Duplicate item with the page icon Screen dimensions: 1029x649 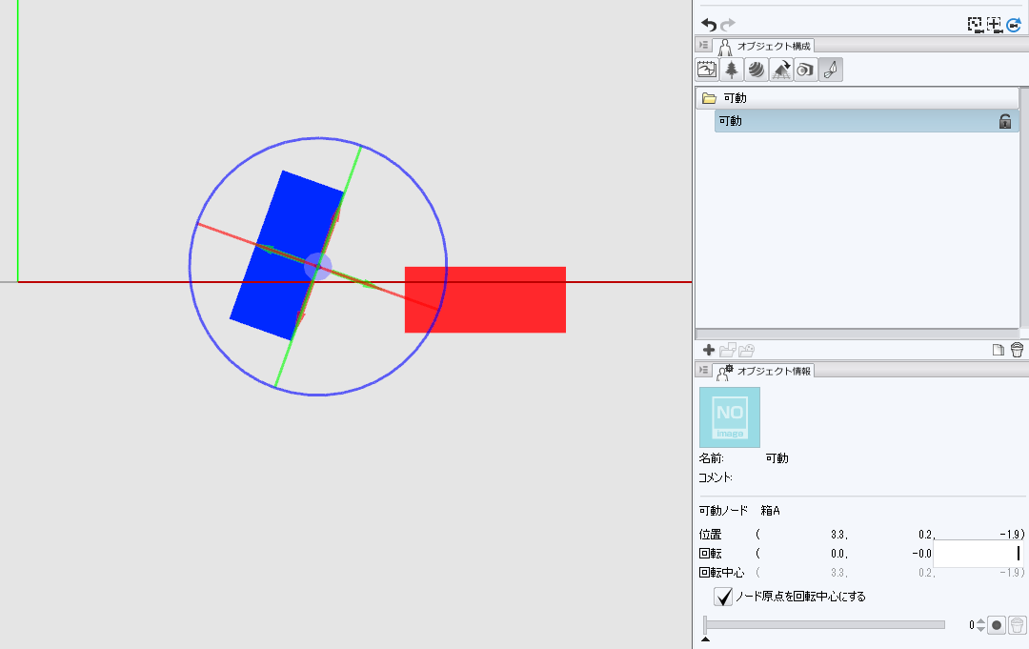[999, 350]
